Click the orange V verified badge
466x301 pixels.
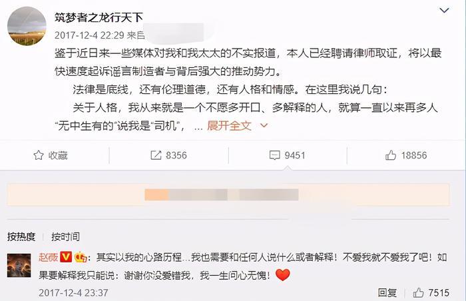[66, 257]
